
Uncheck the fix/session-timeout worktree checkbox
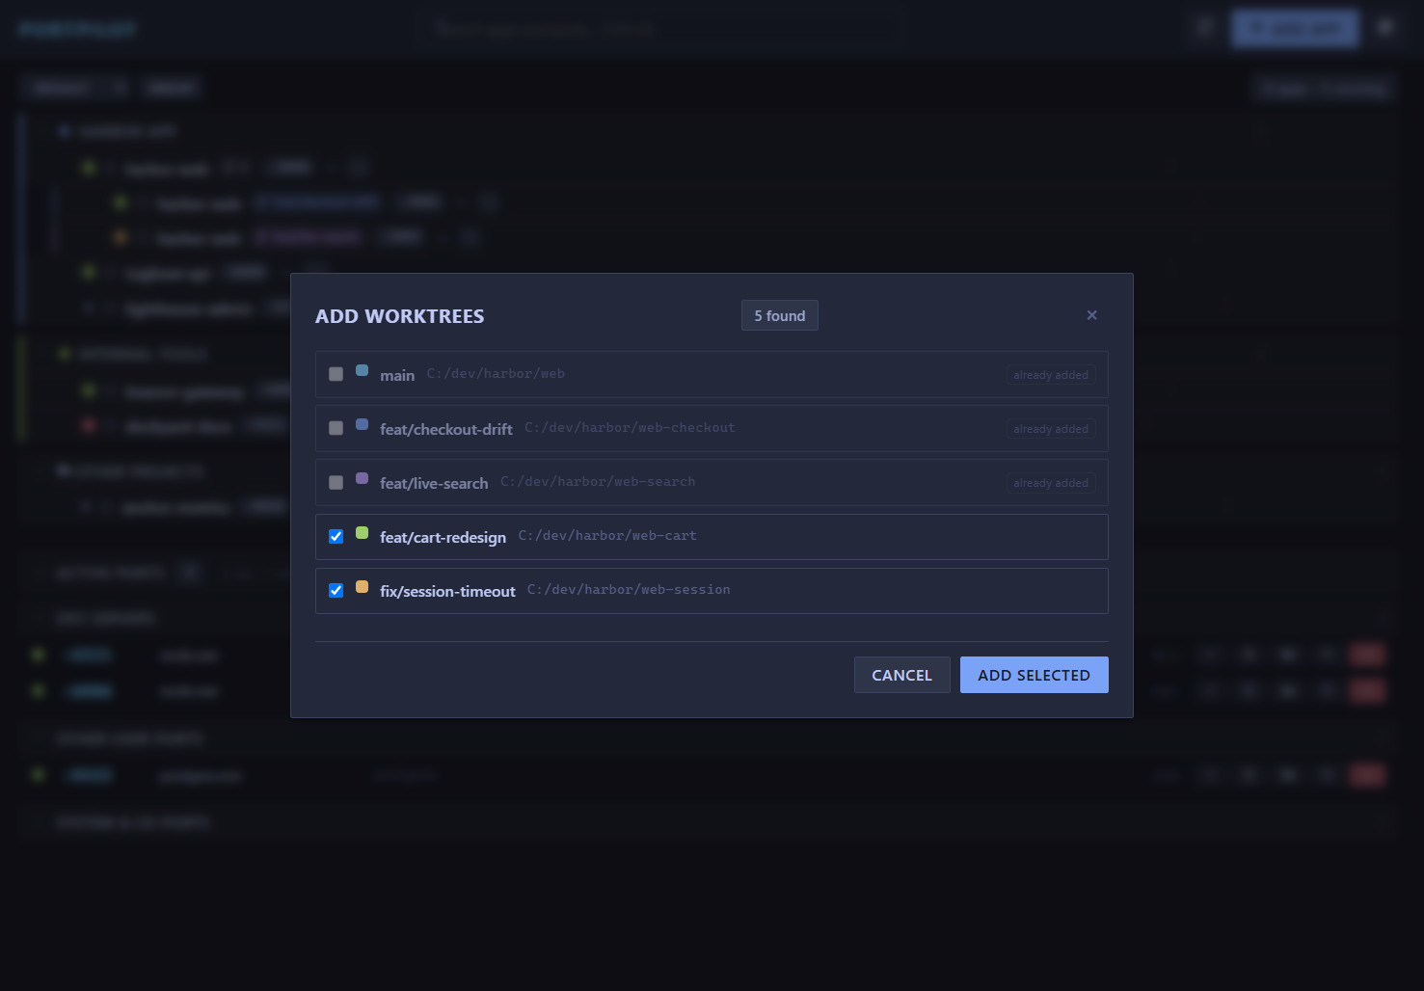coord(336,591)
